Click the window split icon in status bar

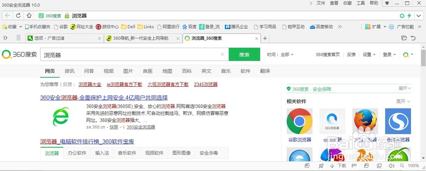click(379, 165)
